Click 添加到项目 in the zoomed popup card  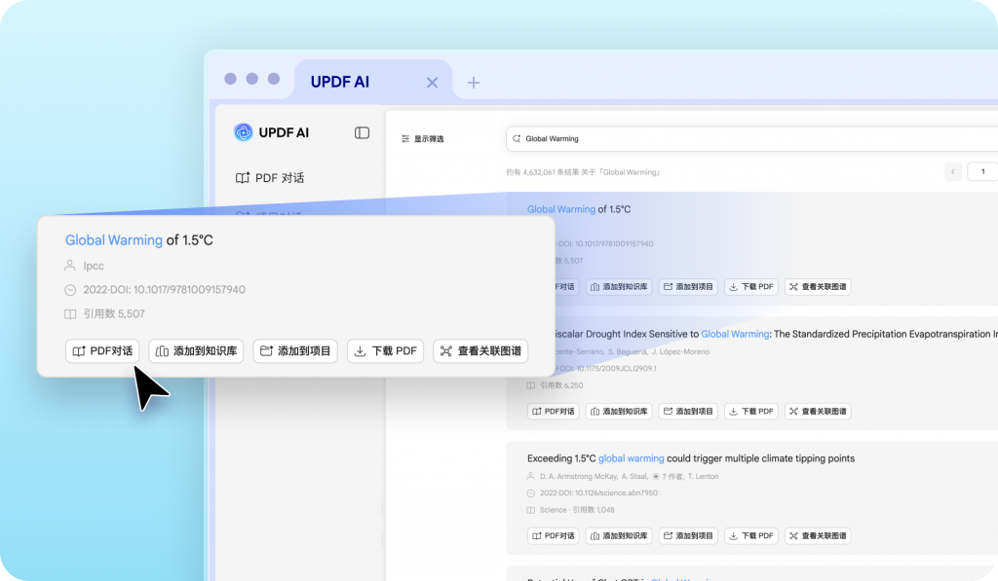click(295, 351)
